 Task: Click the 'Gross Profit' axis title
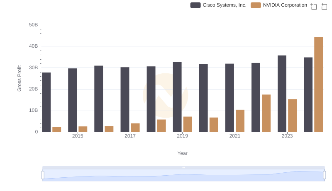point(19,78)
